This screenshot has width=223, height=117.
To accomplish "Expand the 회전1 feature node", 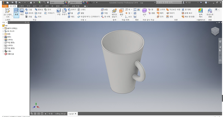I will pyautogui.click(x=3, y=37).
